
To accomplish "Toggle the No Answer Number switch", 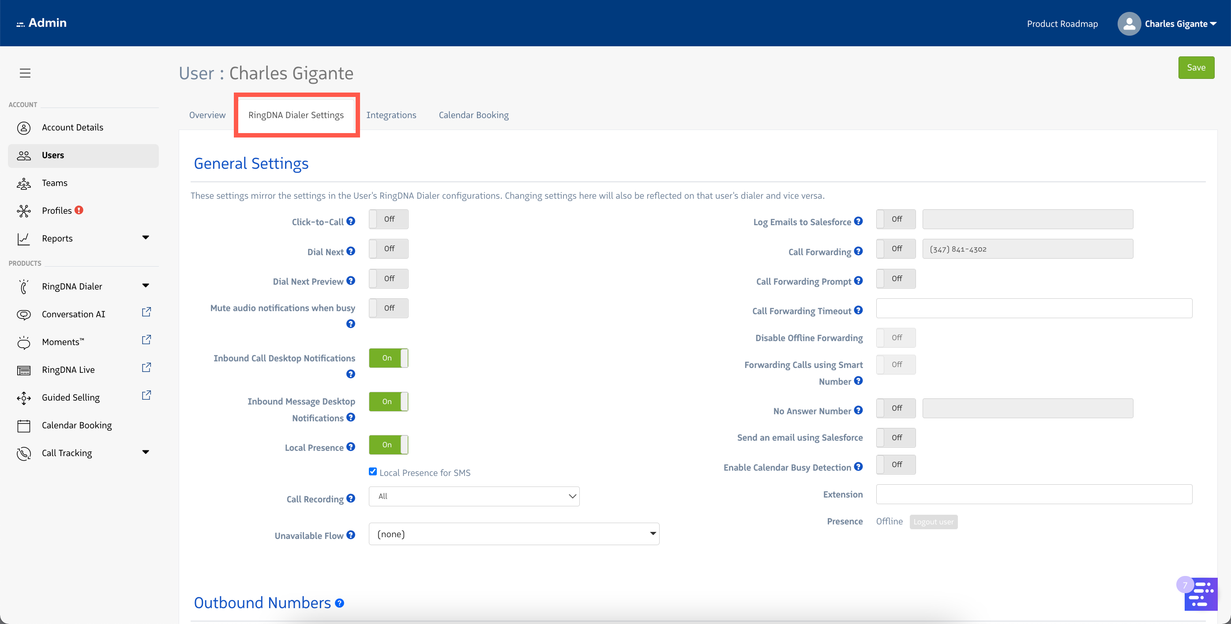I will 896,408.
